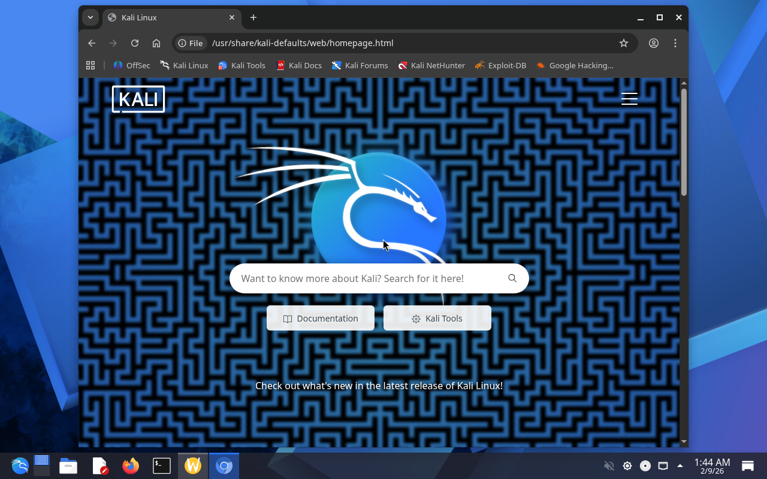Click the KALI logo at page top

coord(138,99)
